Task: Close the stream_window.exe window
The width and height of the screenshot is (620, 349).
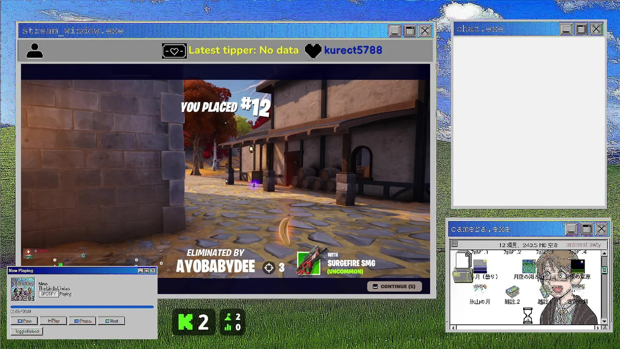Action: [425, 31]
